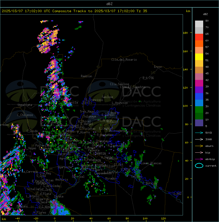Screen dimensions: 219x222
Task: Click the 'Mirador' map label
Action: click(x=111, y=178)
